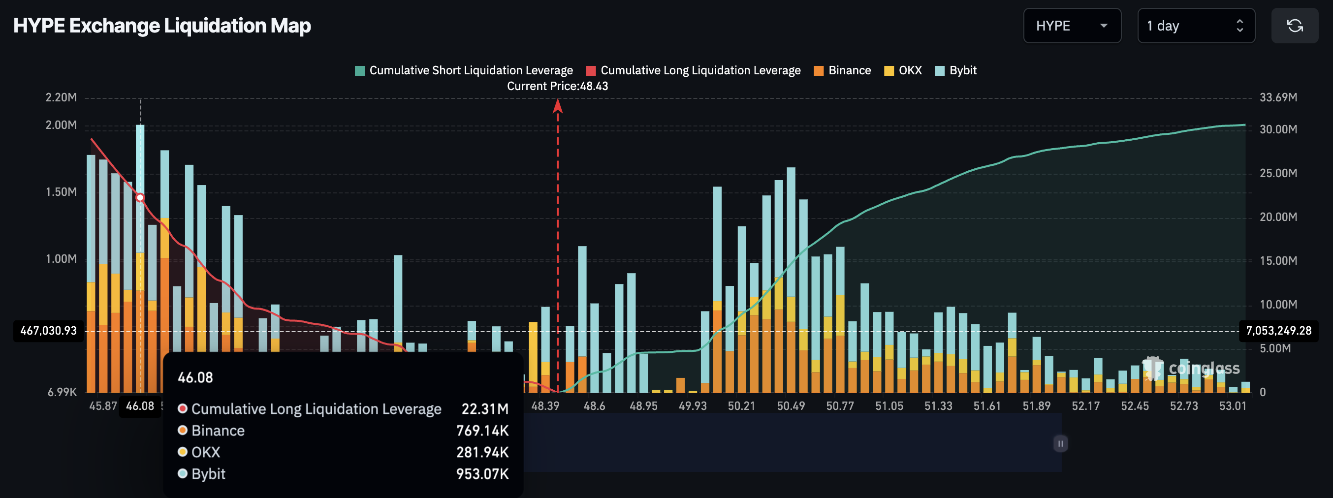The width and height of the screenshot is (1333, 498).
Task: Toggle the Bybit legend entry
Action: [x=962, y=70]
